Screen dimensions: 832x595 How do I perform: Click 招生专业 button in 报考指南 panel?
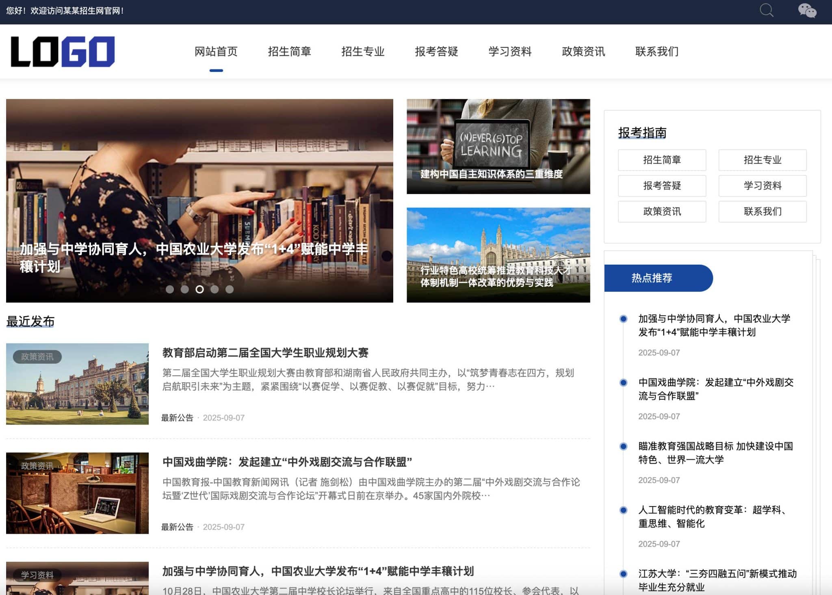763,160
